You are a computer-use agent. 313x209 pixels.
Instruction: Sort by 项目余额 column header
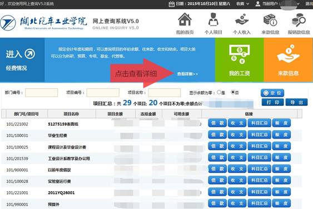coord(115,114)
